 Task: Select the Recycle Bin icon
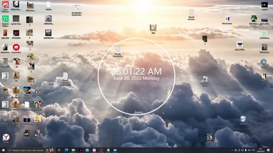[x=243, y=120]
